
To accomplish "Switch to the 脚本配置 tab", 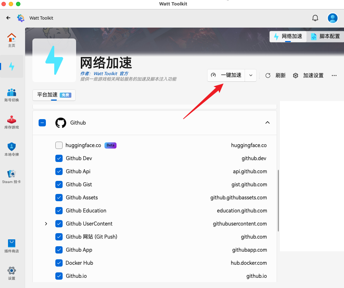I will tap(325, 36).
